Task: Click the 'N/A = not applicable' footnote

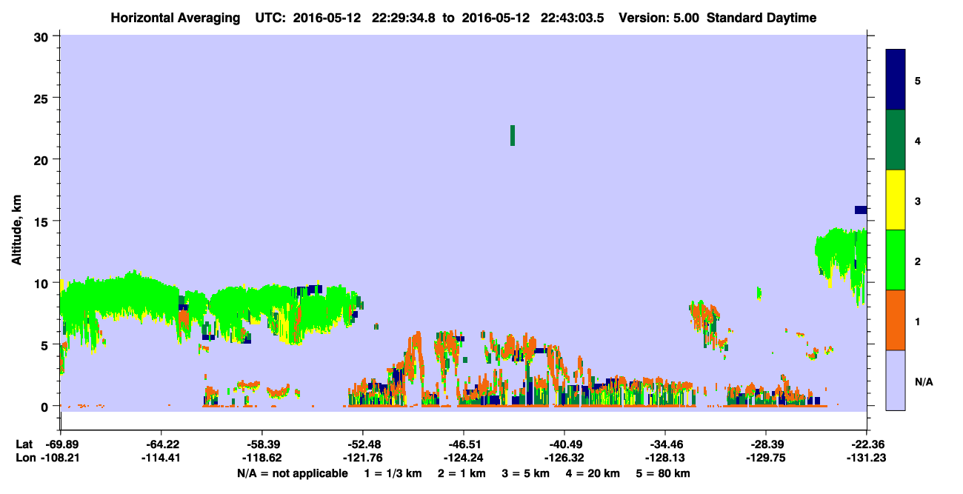Action: pyautogui.click(x=292, y=473)
